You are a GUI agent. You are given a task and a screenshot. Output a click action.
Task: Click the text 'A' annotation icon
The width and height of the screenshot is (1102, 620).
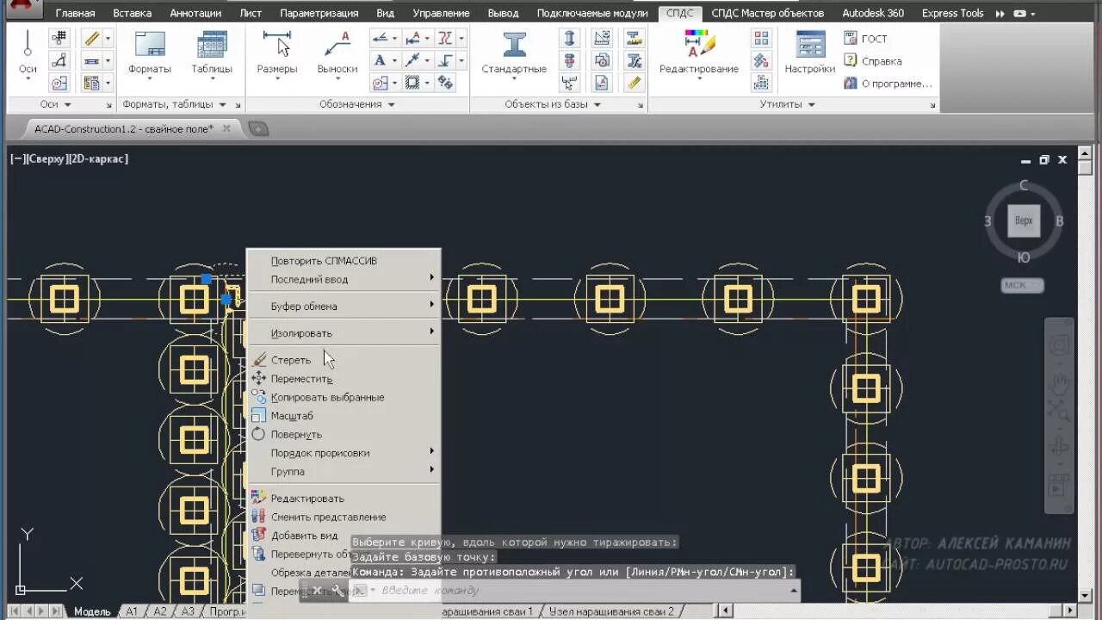(380, 60)
